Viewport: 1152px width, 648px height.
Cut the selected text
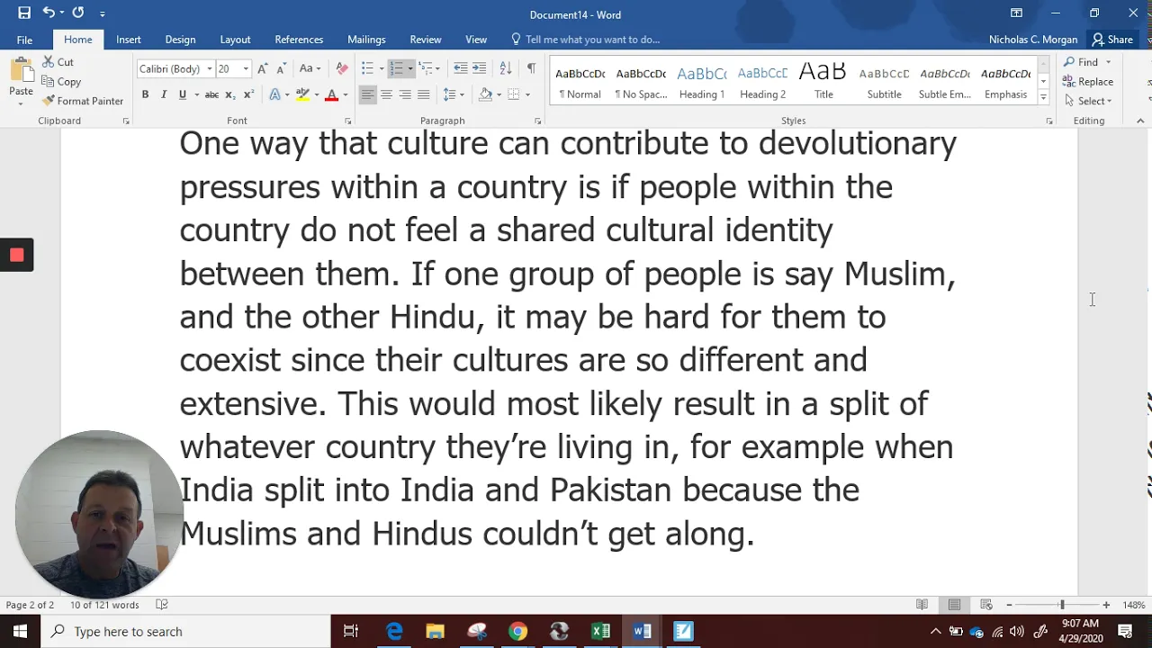pos(58,62)
